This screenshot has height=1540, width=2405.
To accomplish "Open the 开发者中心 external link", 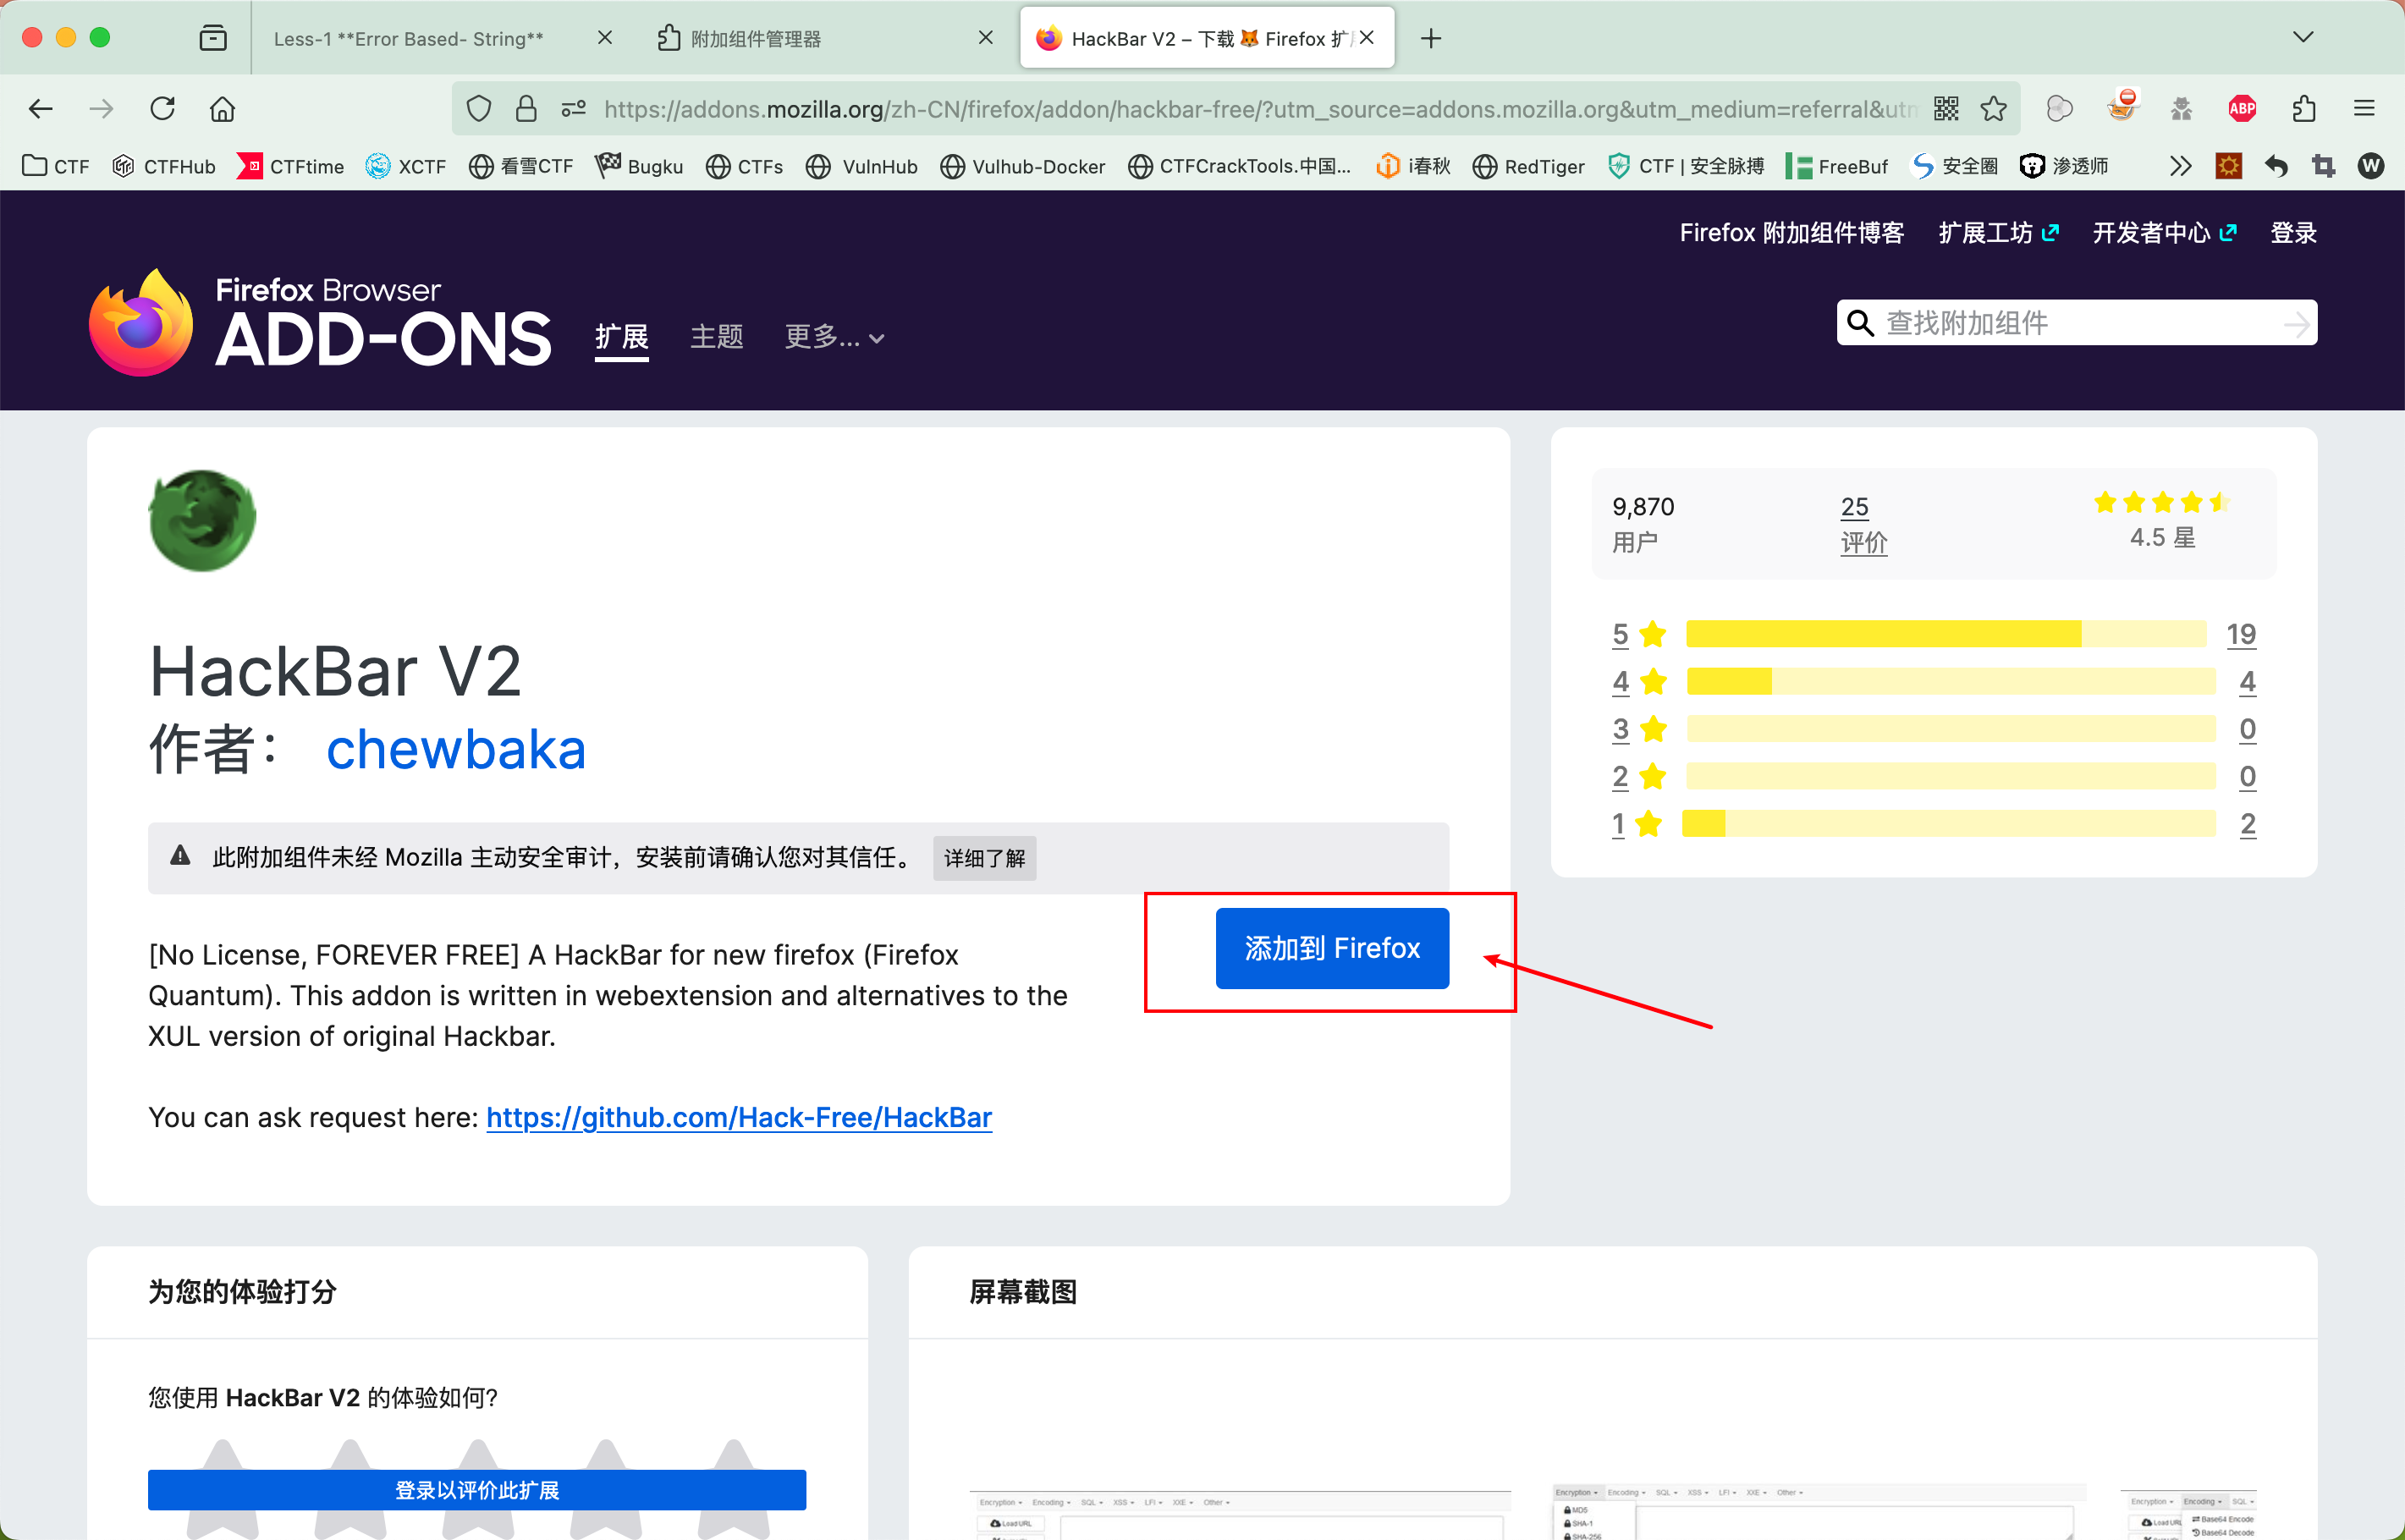I will pyautogui.click(x=2164, y=233).
